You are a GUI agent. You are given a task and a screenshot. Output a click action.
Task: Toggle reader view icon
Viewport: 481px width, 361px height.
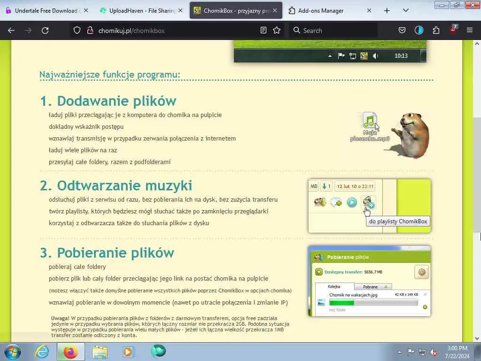[x=263, y=31]
